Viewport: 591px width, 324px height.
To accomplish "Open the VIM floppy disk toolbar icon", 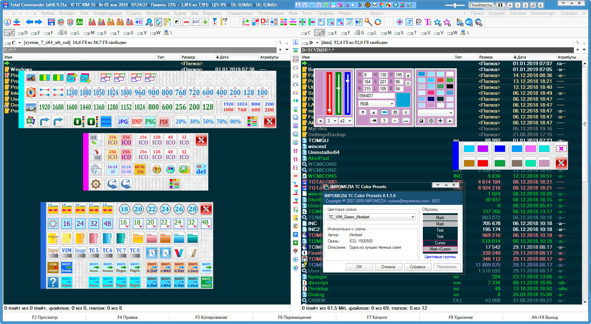I will pyautogui.click(x=51, y=22).
